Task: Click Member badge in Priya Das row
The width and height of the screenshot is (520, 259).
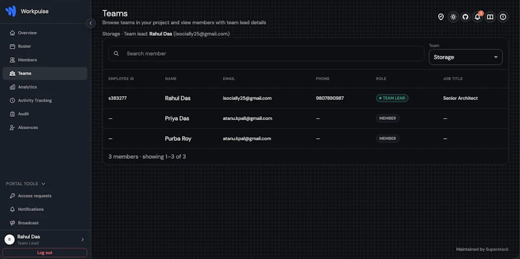Action: point(387,118)
